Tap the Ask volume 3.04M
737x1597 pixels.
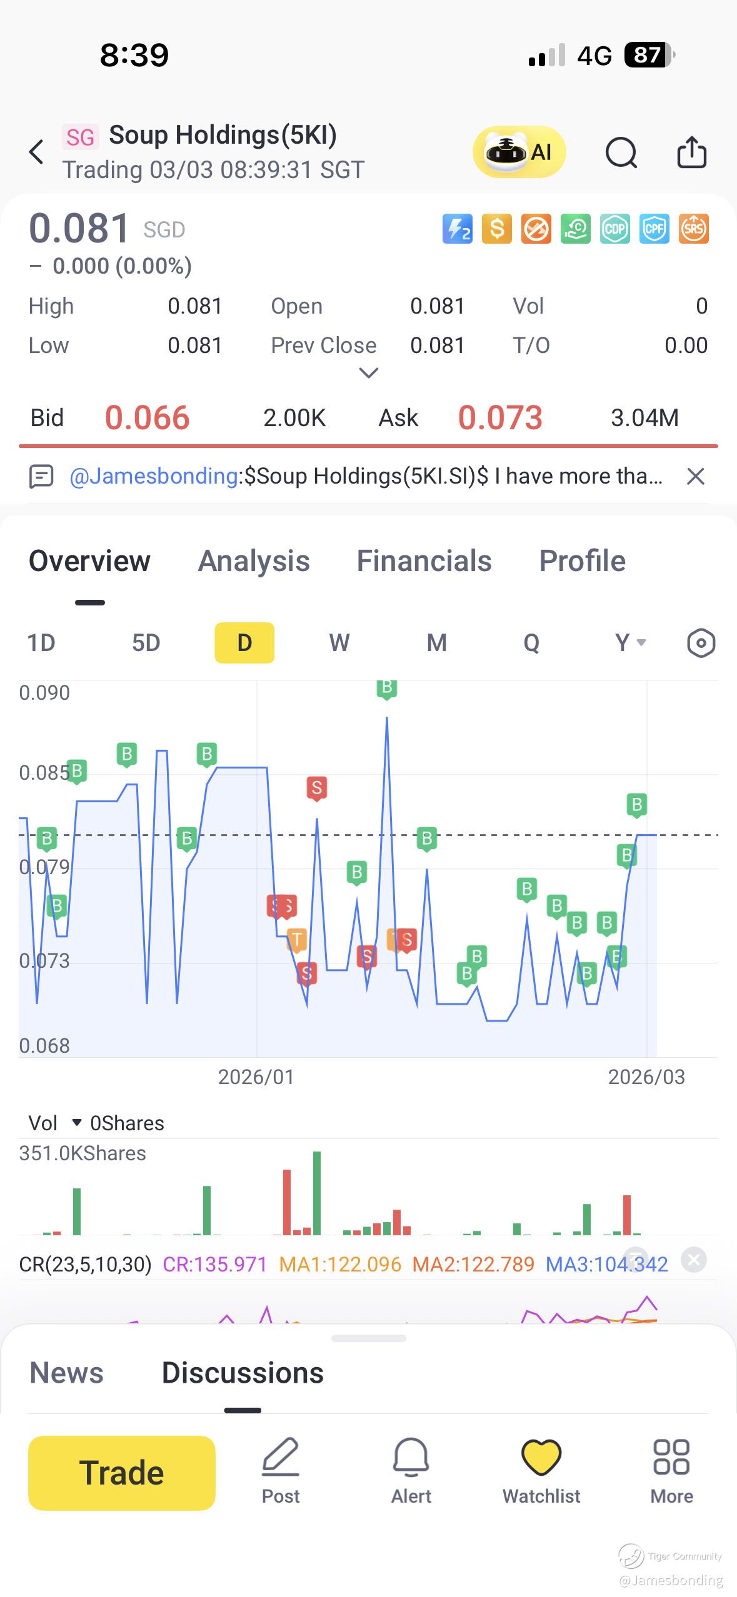point(644,417)
